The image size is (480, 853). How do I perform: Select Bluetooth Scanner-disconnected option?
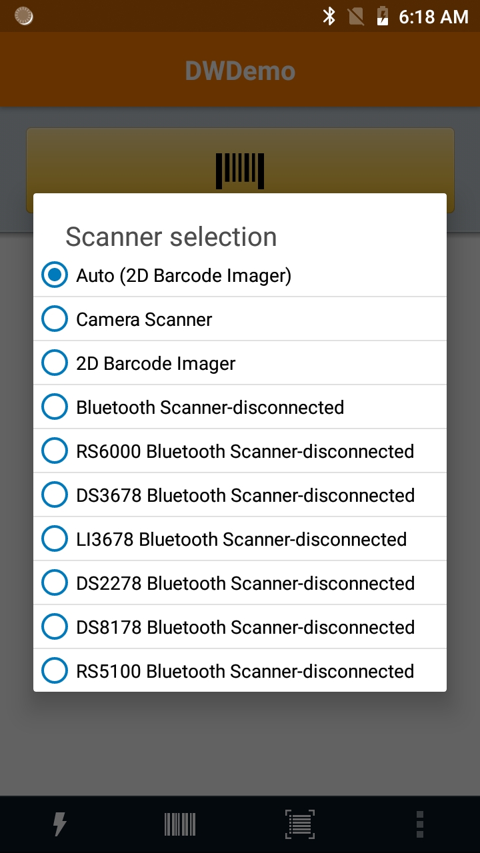[55, 407]
